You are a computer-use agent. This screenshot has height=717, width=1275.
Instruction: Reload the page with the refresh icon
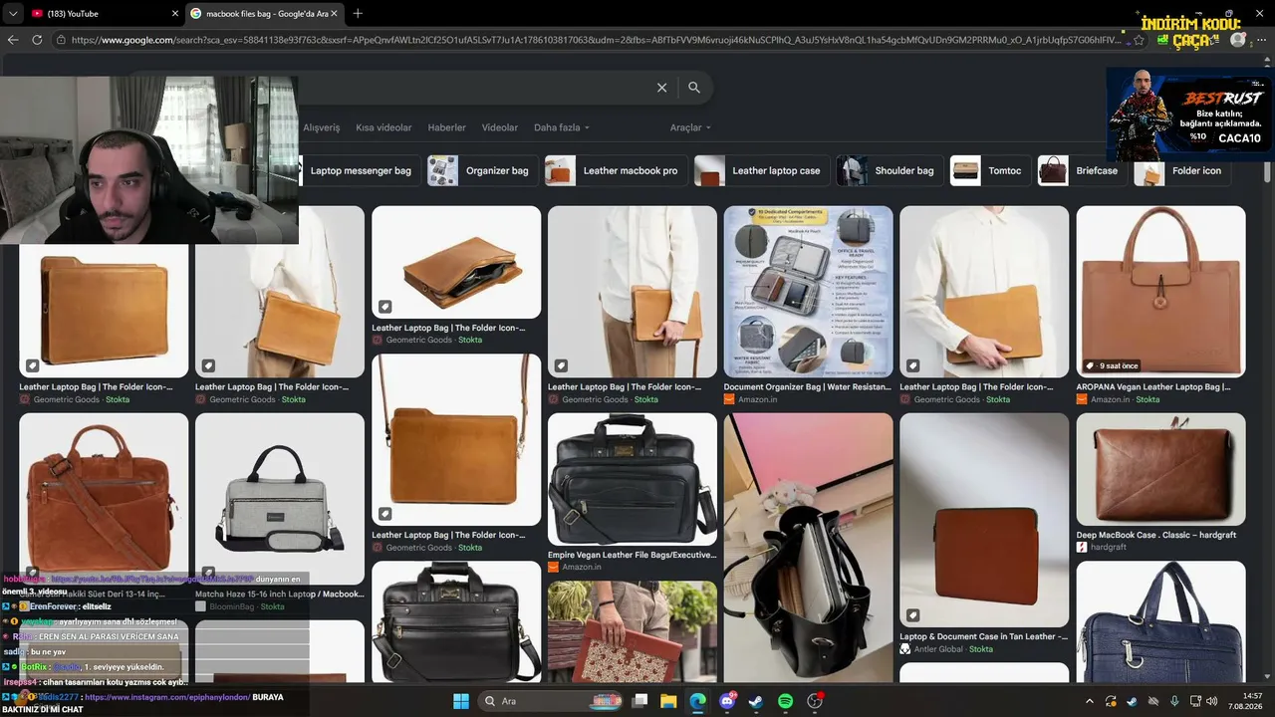(x=37, y=40)
